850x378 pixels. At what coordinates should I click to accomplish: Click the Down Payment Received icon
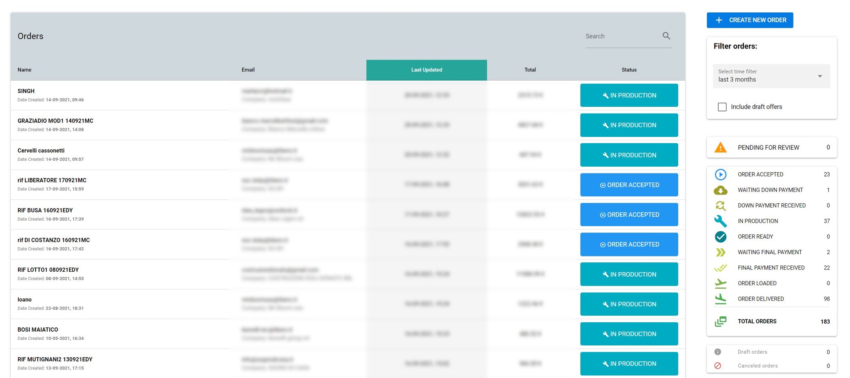point(720,206)
